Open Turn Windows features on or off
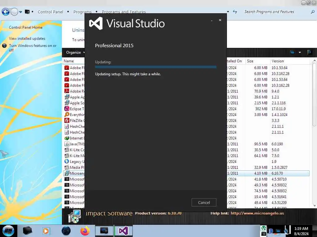 tap(33, 48)
